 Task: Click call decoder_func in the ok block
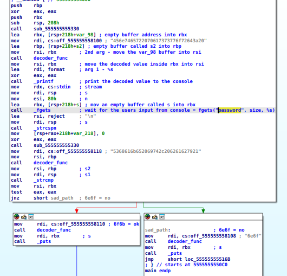42,230
